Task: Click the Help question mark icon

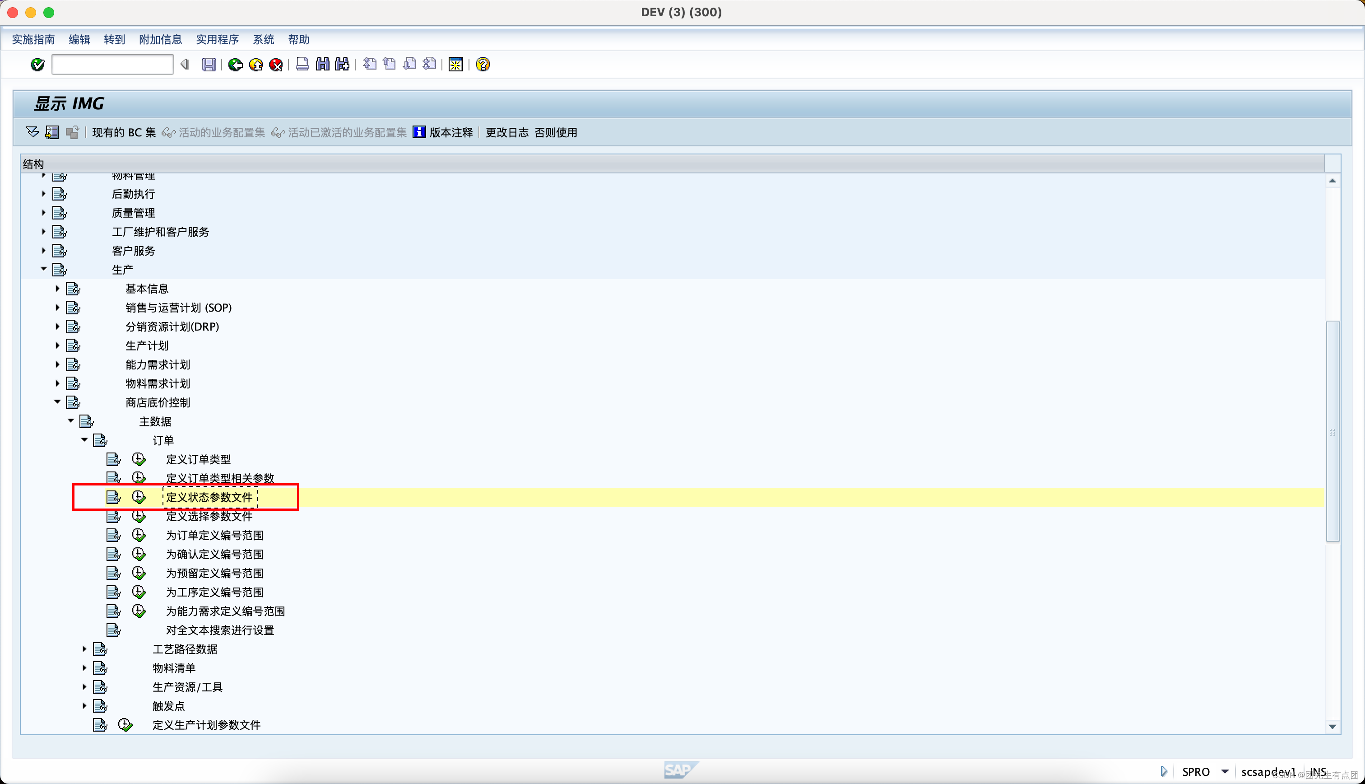Action: pyautogui.click(x=483, y=64)
